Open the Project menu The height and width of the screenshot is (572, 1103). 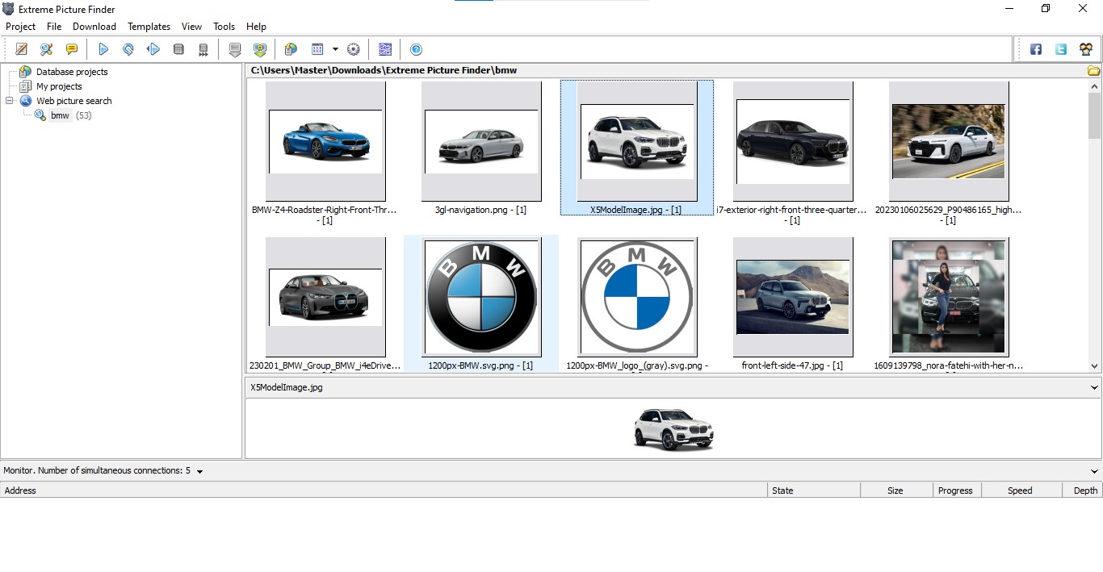click(x=20, y=27)
